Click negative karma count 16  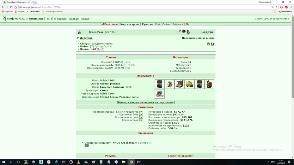102,49
